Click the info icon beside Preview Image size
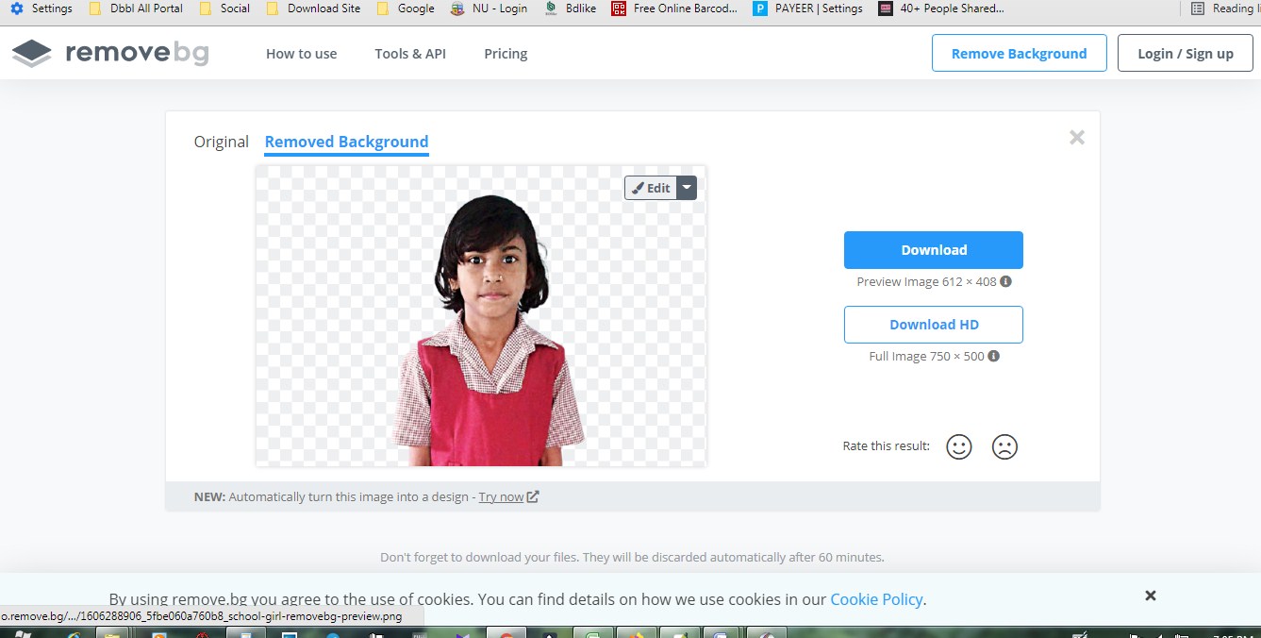1261x638 pixels. [1006, 282]
